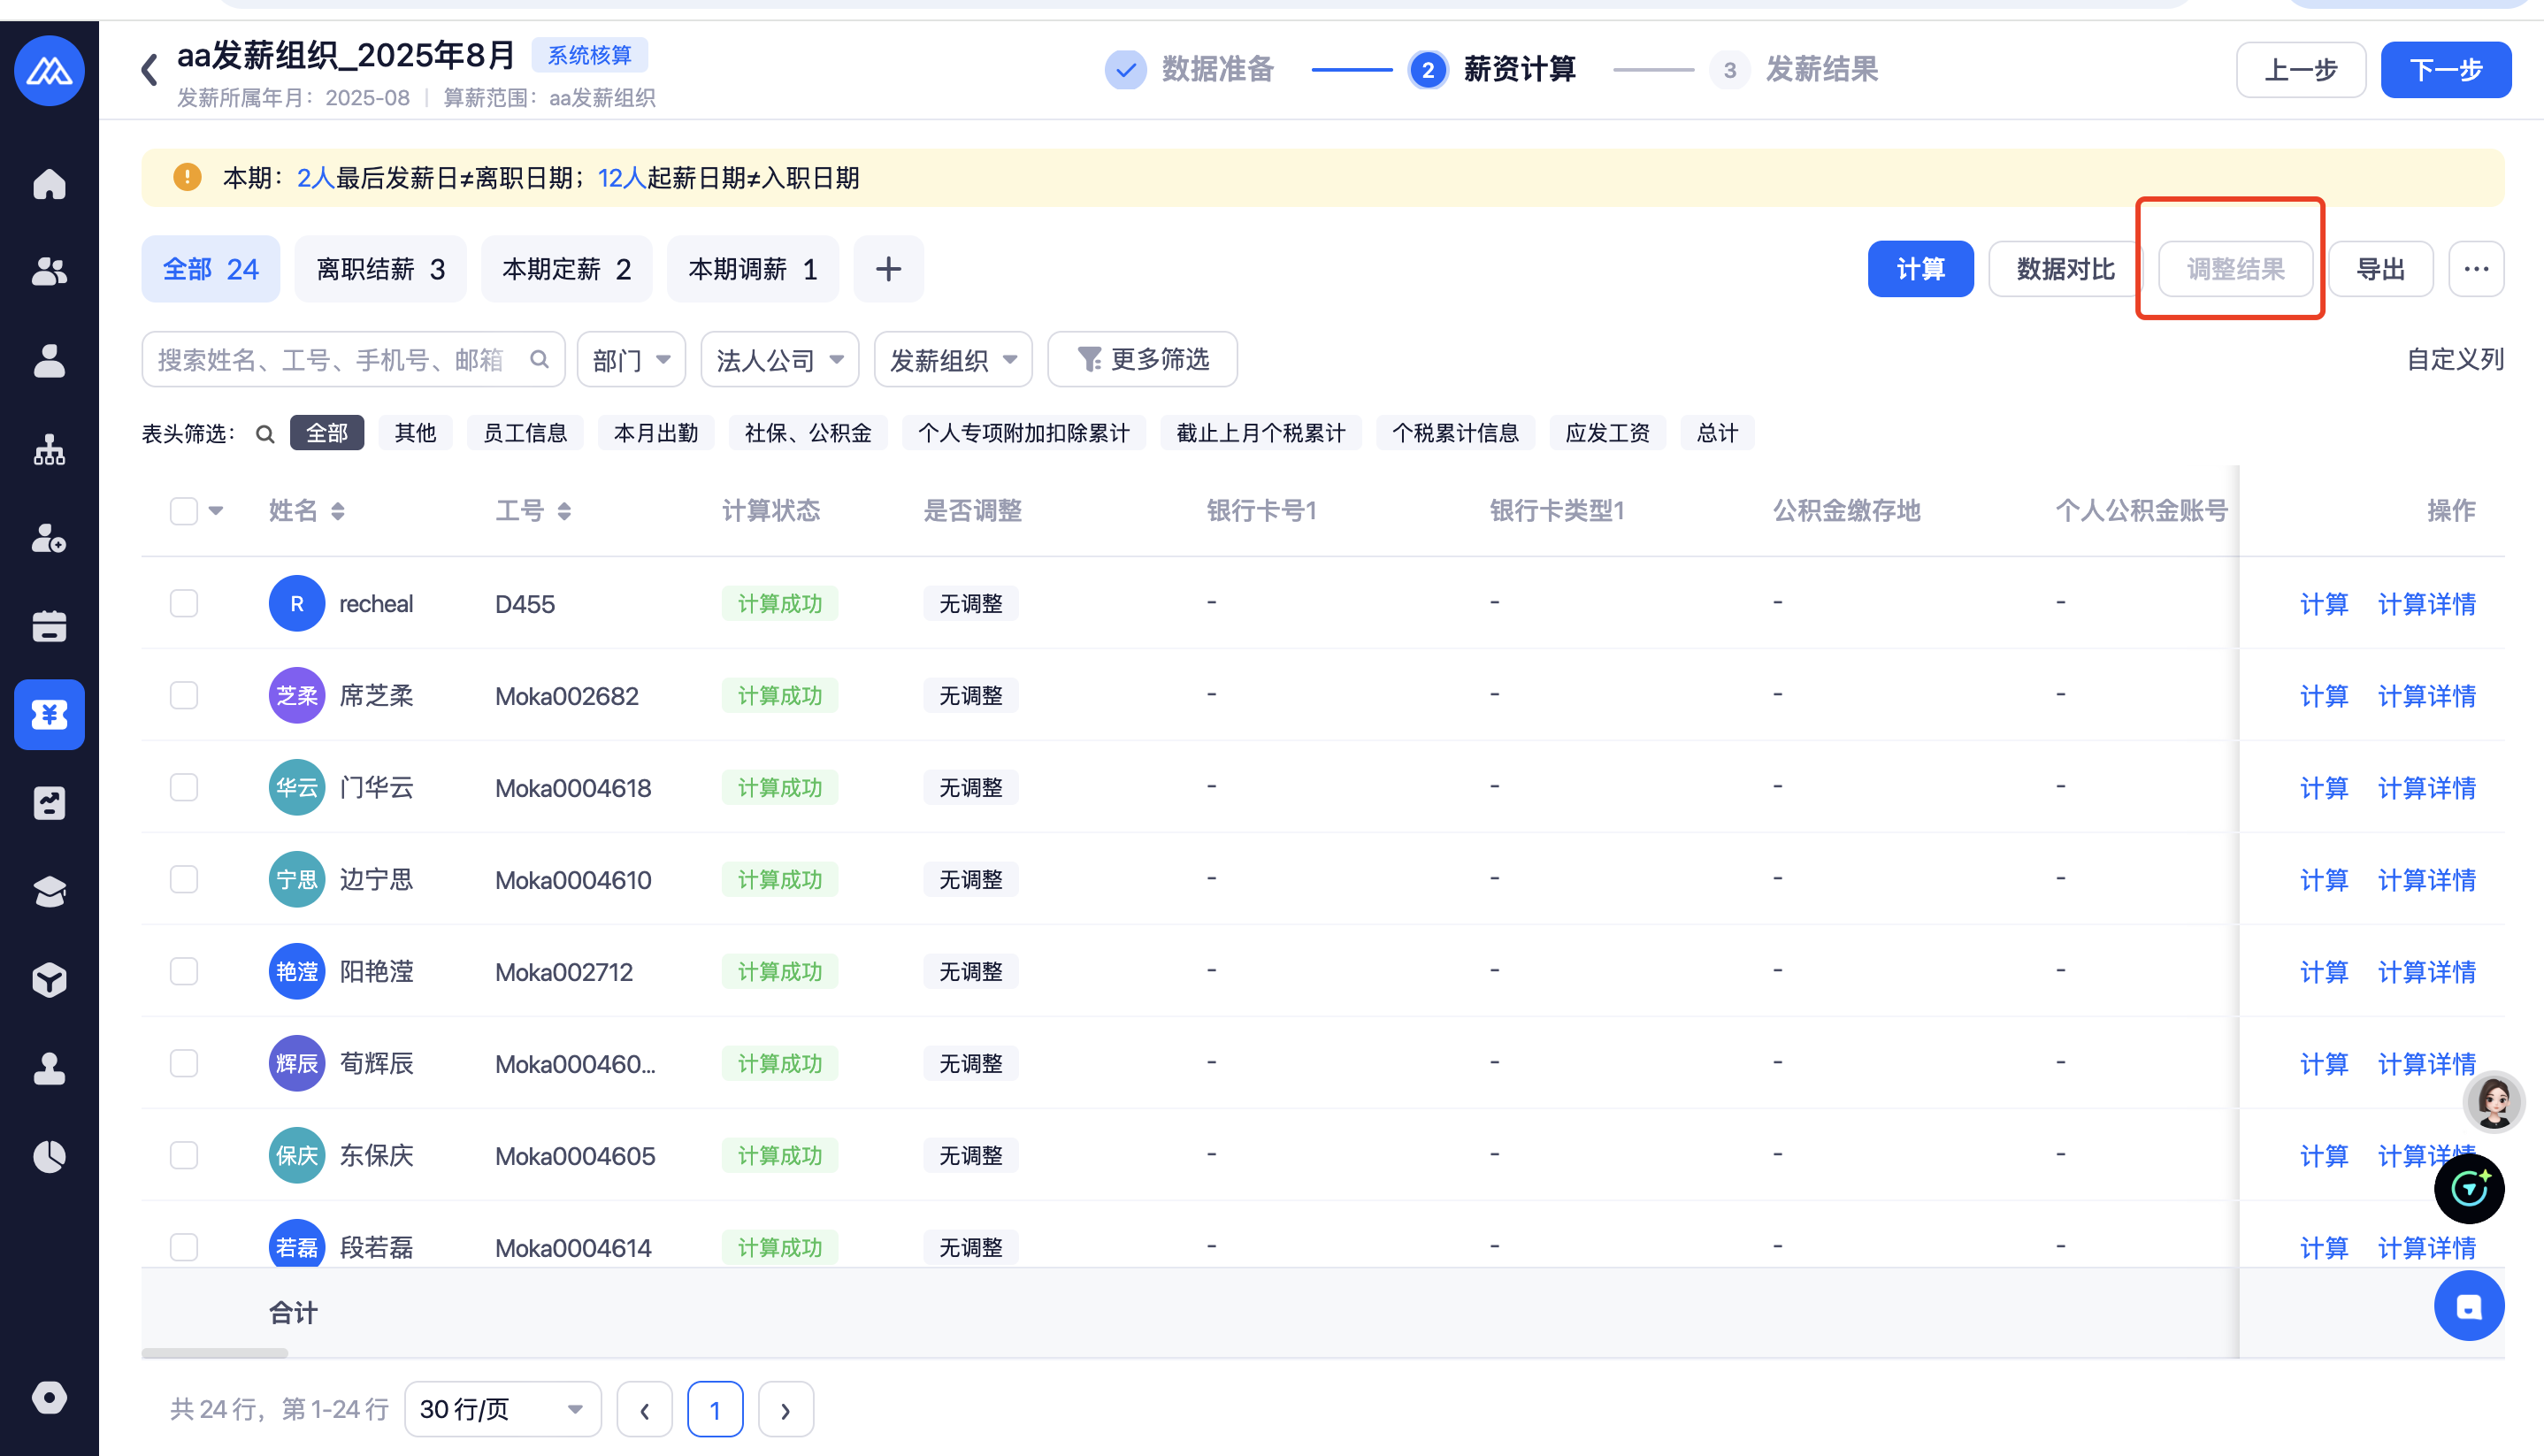Open the 法人公司 dropdown
The height and width of the screenshot is (1456, 2544).
pyautogui.click(x=780, y=360)
